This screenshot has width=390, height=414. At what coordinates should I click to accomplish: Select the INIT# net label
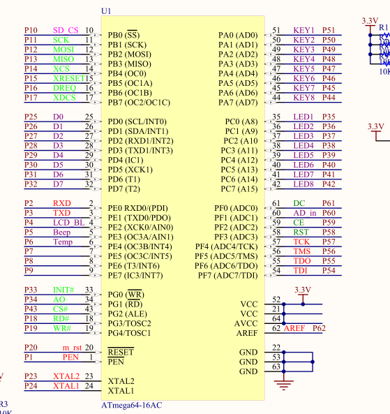(63, 290)
